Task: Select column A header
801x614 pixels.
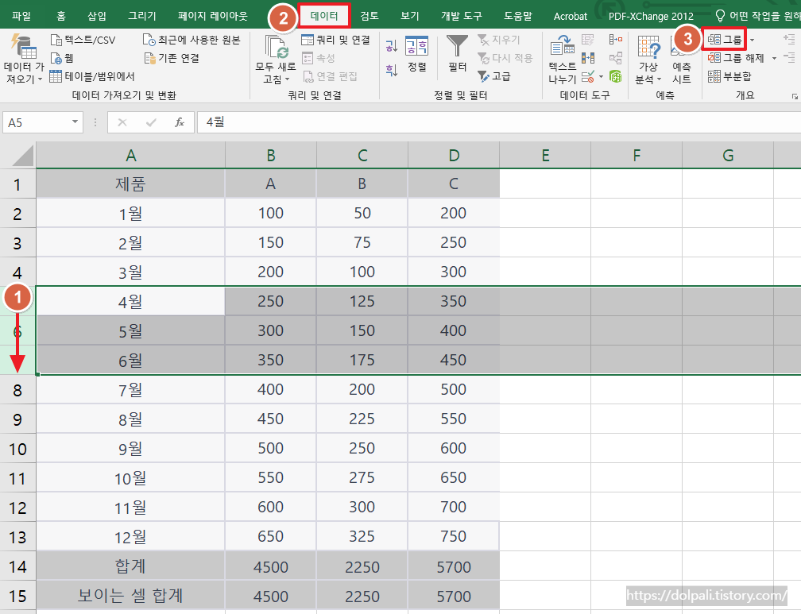Action: [131, 156]
